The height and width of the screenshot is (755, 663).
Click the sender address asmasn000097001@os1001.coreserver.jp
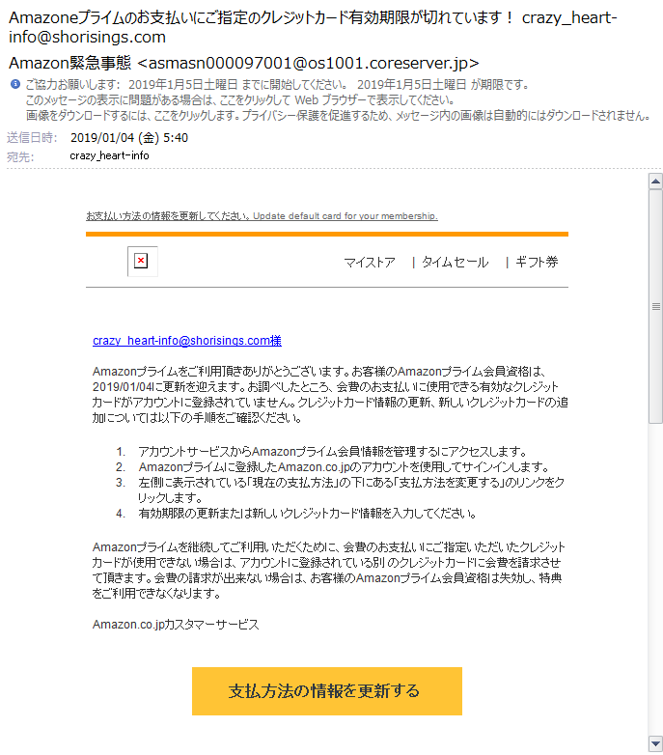[x=308, y=63]
